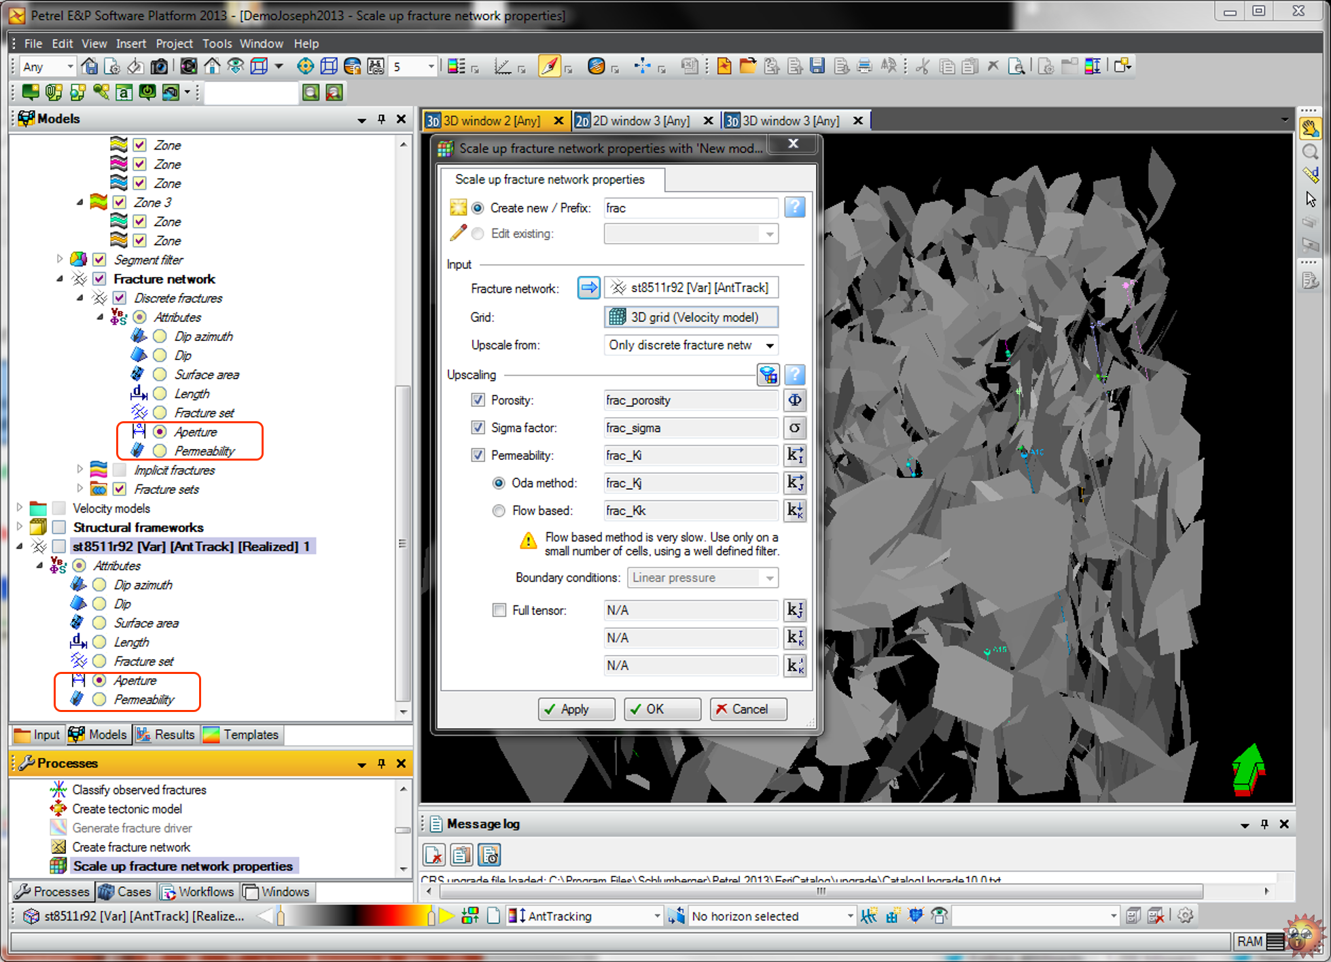The image size is (1331, 962).
Task: Toggle the Porosity checkbox
Action: point(478,400)
